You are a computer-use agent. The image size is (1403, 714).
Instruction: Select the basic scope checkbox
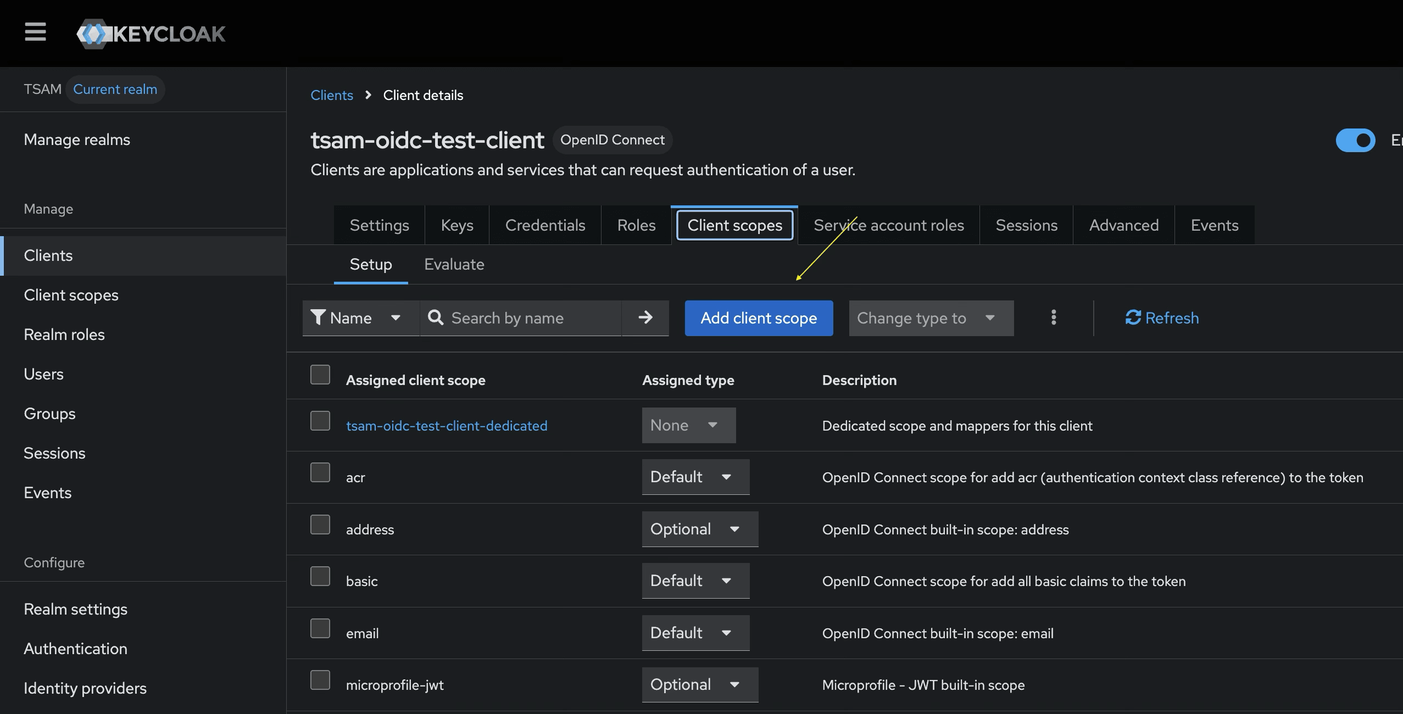point(320,576)
